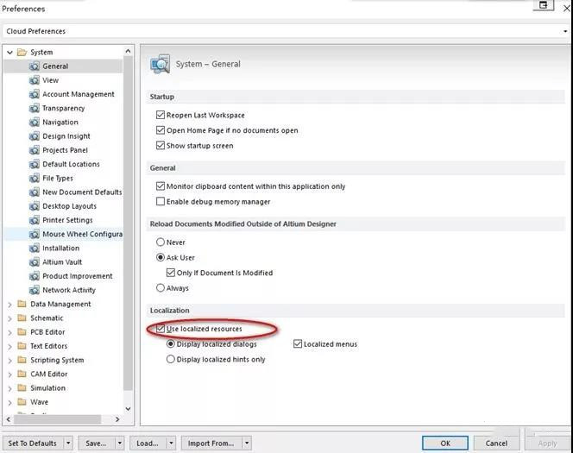
Task: Confirm preferences with OK
Action: (x=445, y=444)
